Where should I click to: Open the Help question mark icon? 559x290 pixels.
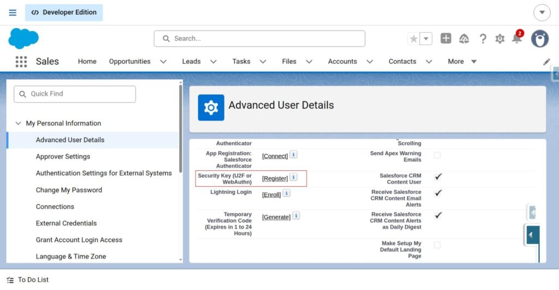point(483,39)
